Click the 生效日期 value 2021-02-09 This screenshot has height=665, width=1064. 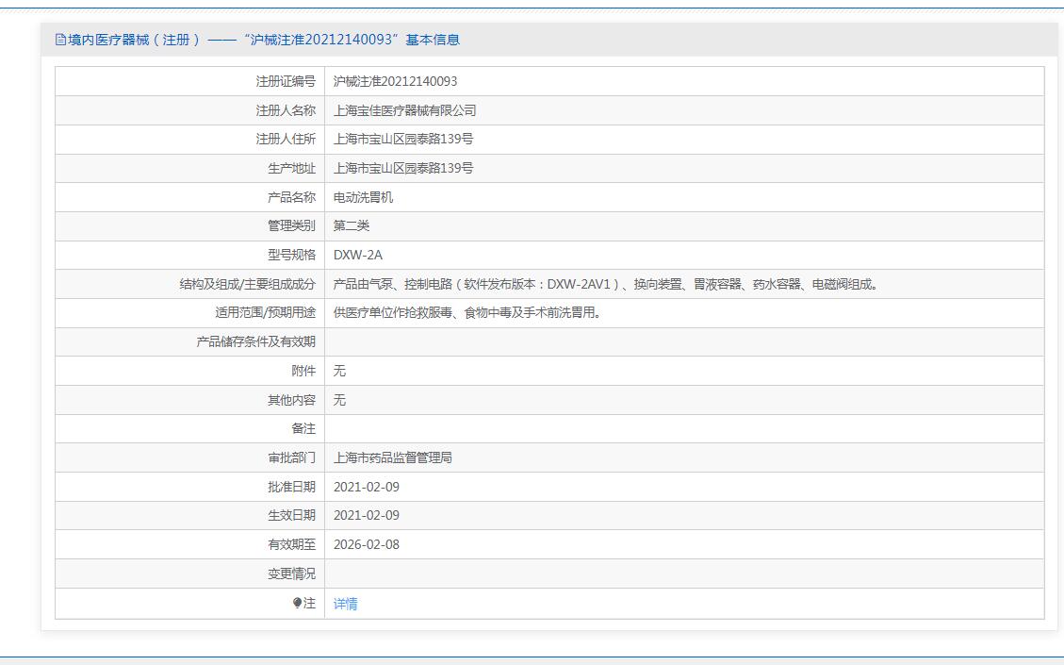point(366,515)
